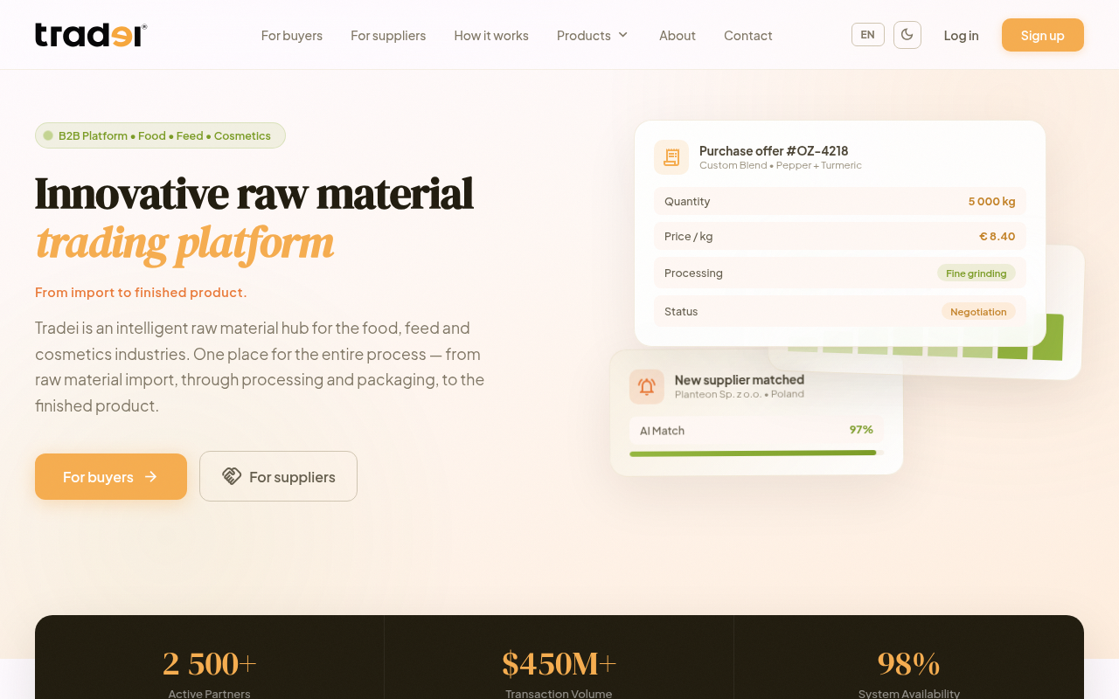Click the Custom Blend Pepper + Turmeric subtitle

(x=781, y=165)
